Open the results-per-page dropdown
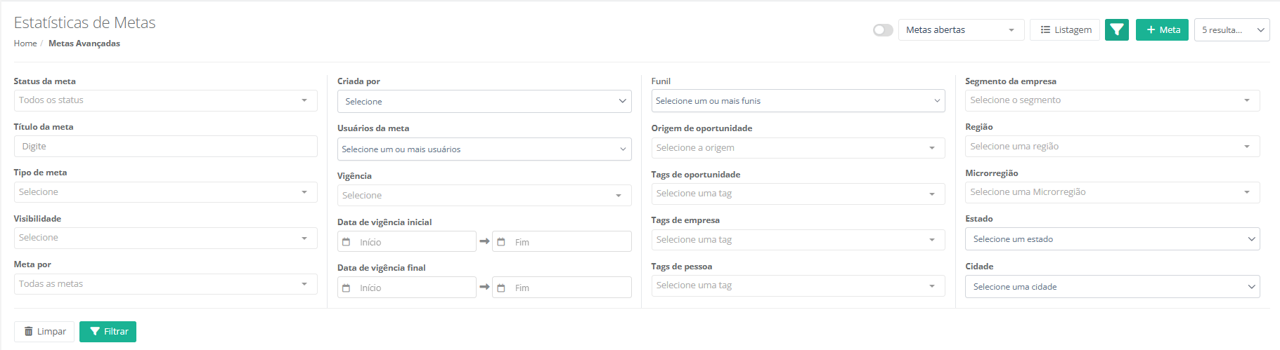 [x=1231, y=30]
